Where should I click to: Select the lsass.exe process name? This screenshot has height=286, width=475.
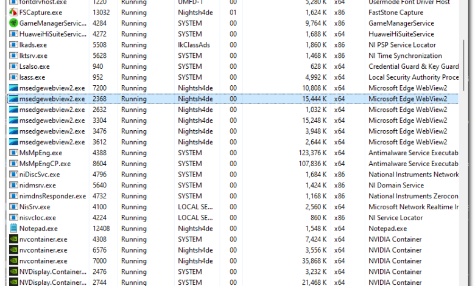pyautogui.click(x=32, y=77)
